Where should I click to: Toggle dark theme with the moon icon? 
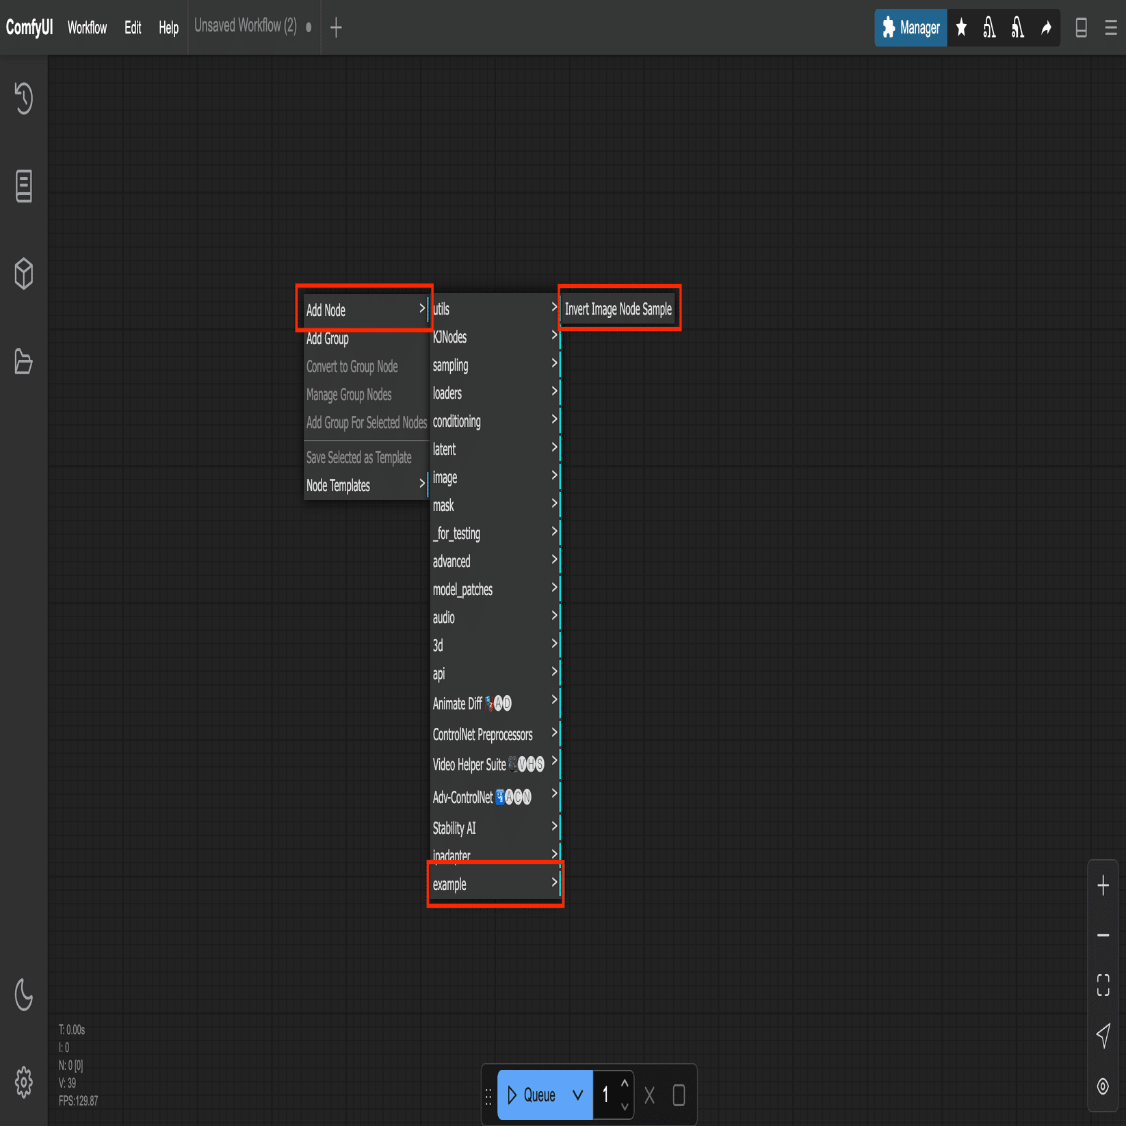(x=24, y=995)
